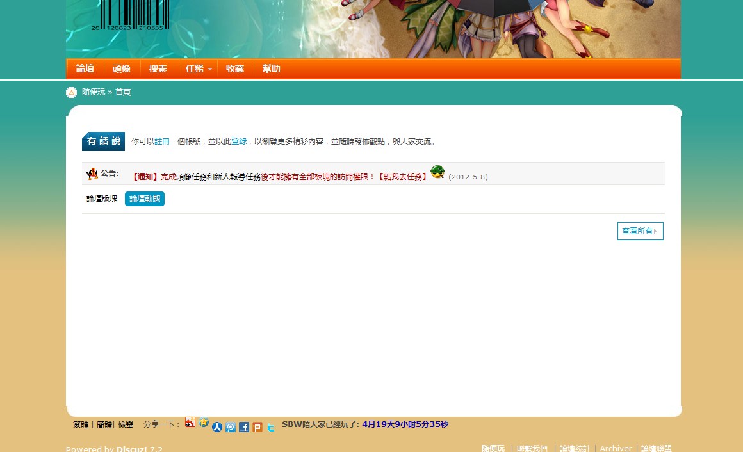Share to QQ Zone star icon
Viewport: 743px width, 452px height.
tap(204, 422)
